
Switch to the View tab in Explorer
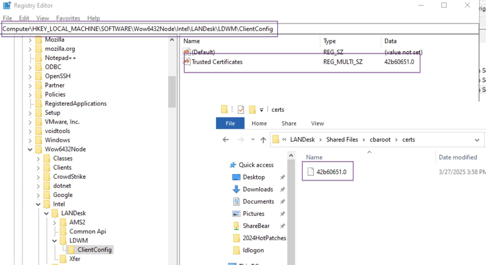(x=317, y=123)
